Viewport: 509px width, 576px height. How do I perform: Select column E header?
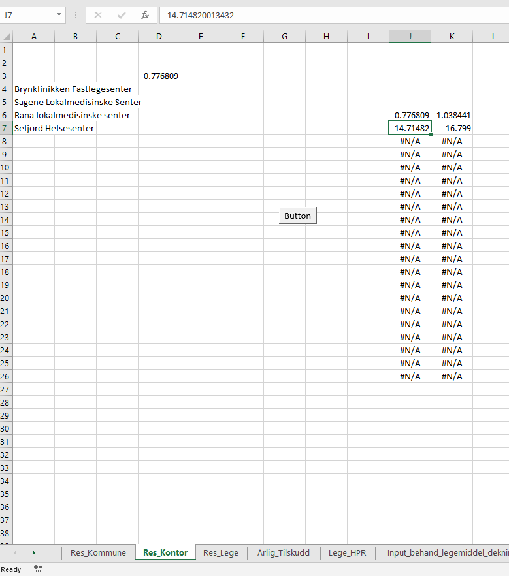(201, 37)
